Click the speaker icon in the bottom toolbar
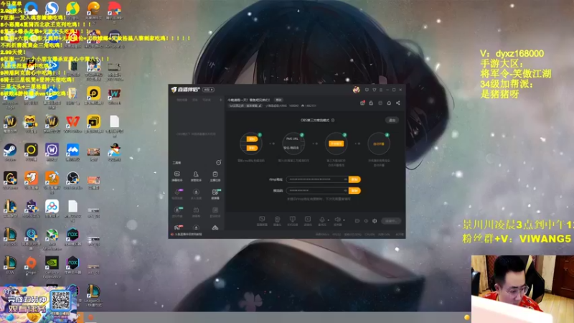 (x=337, y=220)
